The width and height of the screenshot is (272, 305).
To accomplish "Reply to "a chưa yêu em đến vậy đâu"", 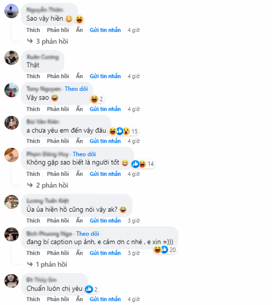I will coord(58,141).
